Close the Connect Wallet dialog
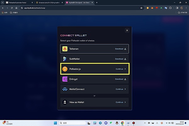The width and height of the screenshot is (189, 126). click(127, 30)
